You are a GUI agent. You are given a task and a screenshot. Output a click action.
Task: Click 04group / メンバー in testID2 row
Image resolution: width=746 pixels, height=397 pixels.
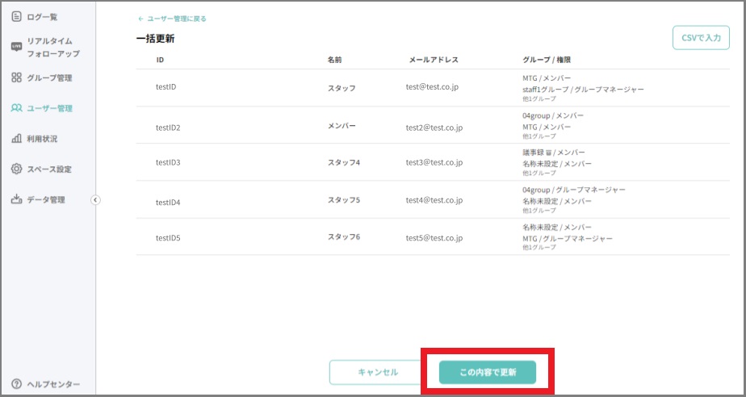[553, 115]
